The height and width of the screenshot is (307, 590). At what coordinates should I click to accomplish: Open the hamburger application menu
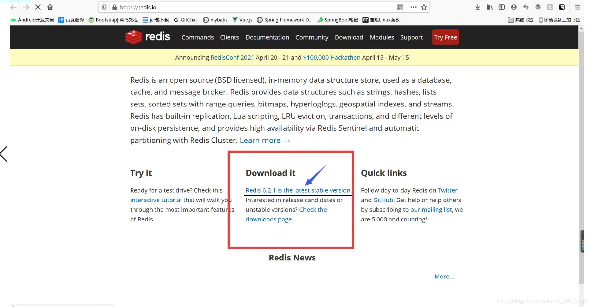[x=578, y=7]
